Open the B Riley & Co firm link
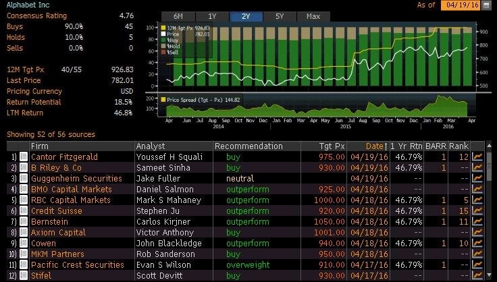 click(56, 167)
